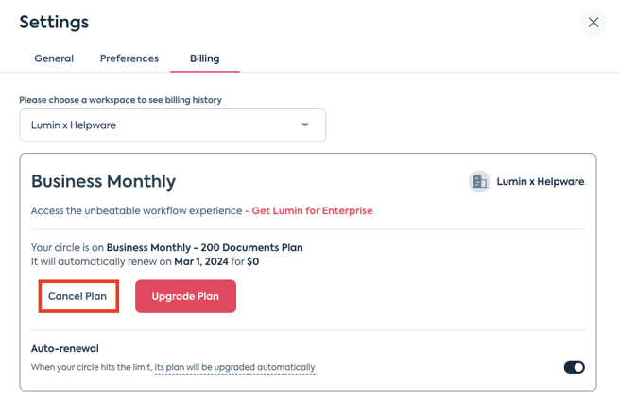Select the Billing tab
This screenshot has width=619, height=400.
(204, 58)
